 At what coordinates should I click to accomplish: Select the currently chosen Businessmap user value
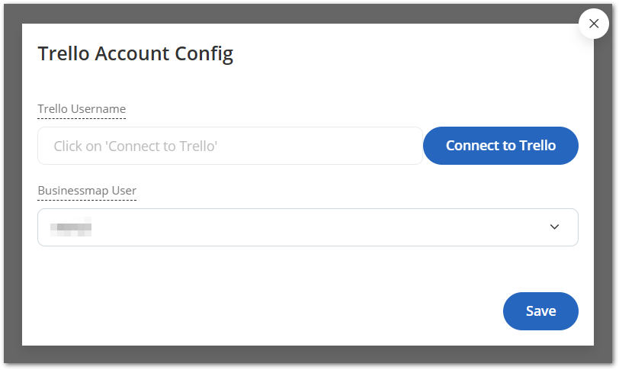coord(71,227)
